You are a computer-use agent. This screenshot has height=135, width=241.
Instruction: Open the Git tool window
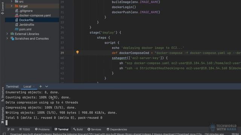11,129
